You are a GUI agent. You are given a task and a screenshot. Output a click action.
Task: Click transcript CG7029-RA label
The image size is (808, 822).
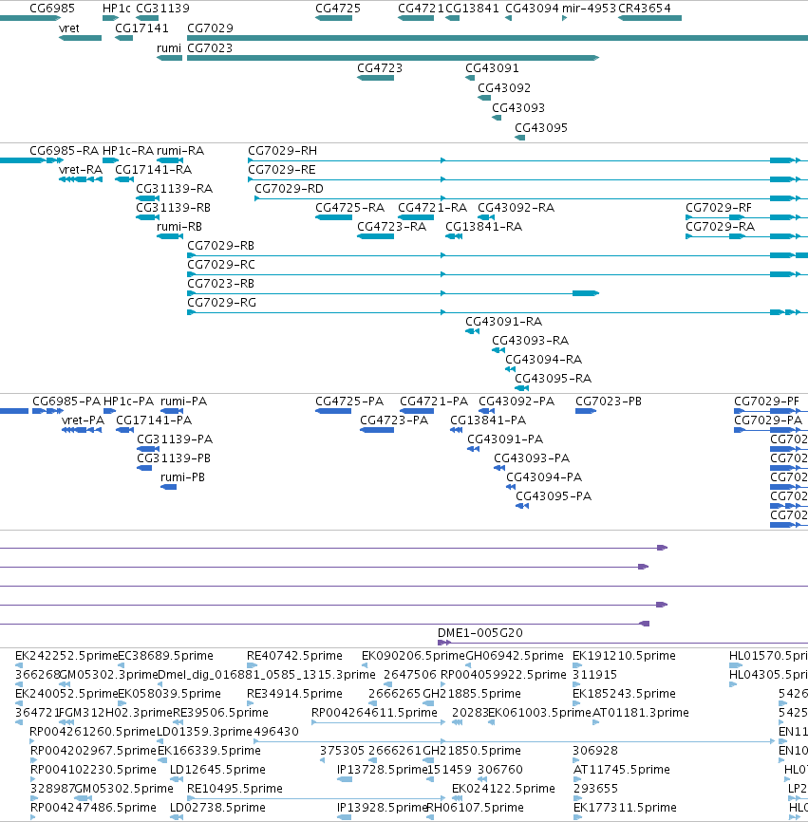tap(721, 227)
